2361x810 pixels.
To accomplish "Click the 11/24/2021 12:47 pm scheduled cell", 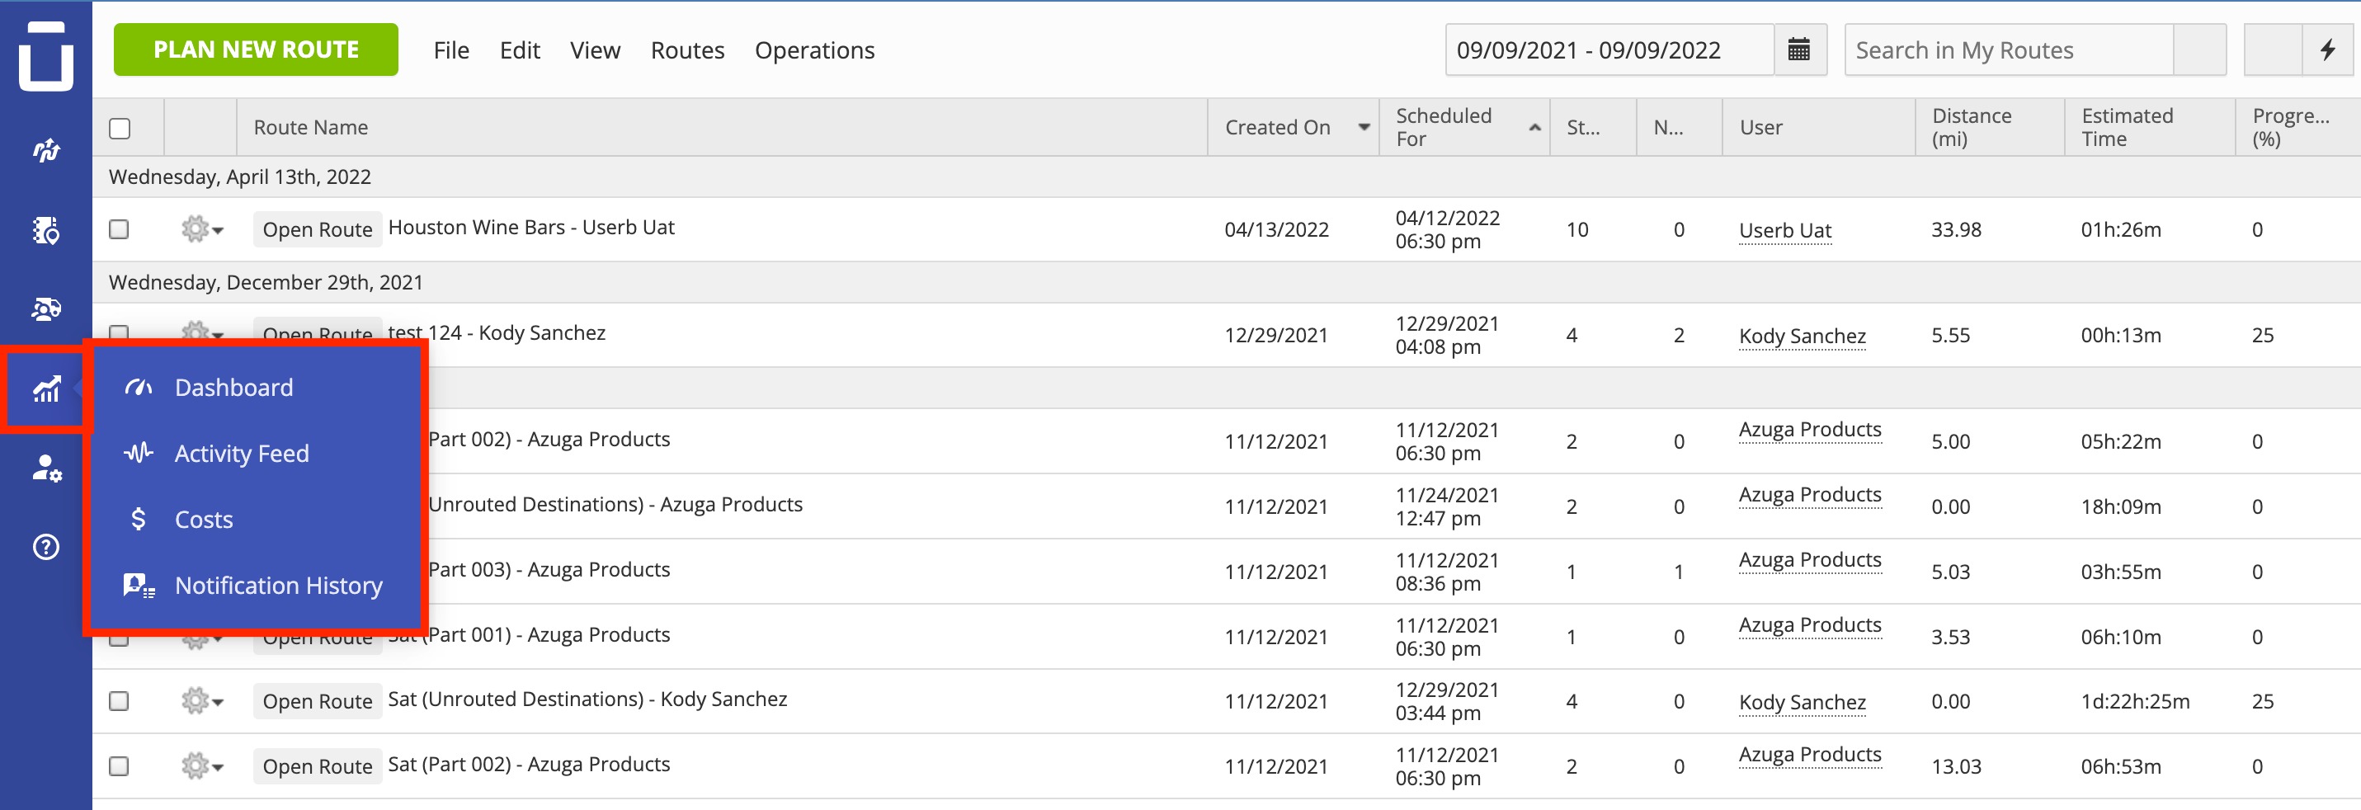I will point(1447,506).
